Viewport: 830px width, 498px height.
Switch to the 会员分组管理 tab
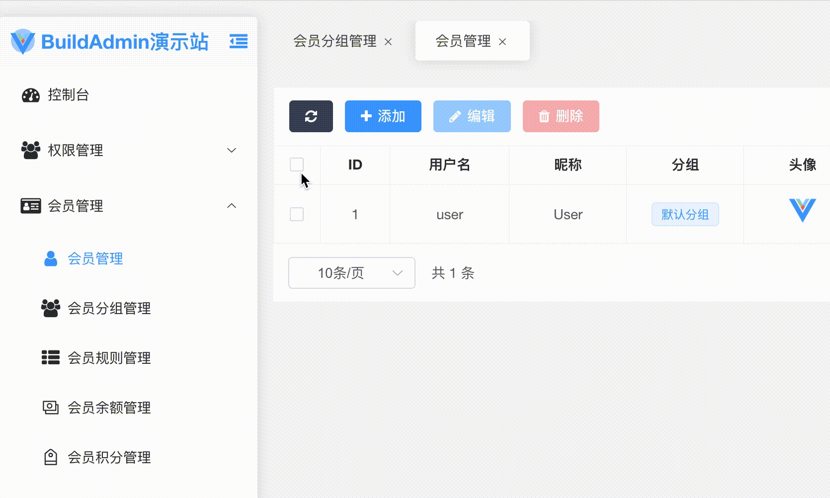tap(335, 41)
